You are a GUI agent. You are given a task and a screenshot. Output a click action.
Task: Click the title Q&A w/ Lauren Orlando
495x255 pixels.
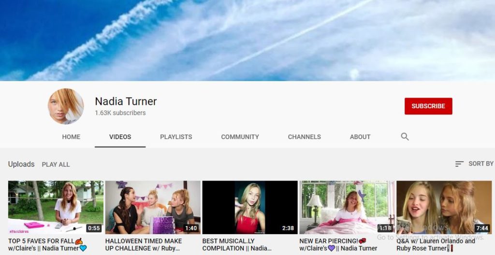point(436,244)
